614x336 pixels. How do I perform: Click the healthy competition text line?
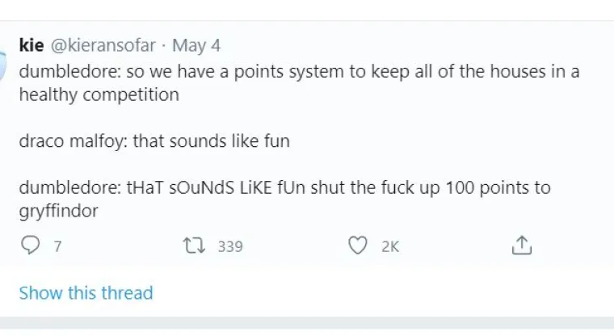99,94
